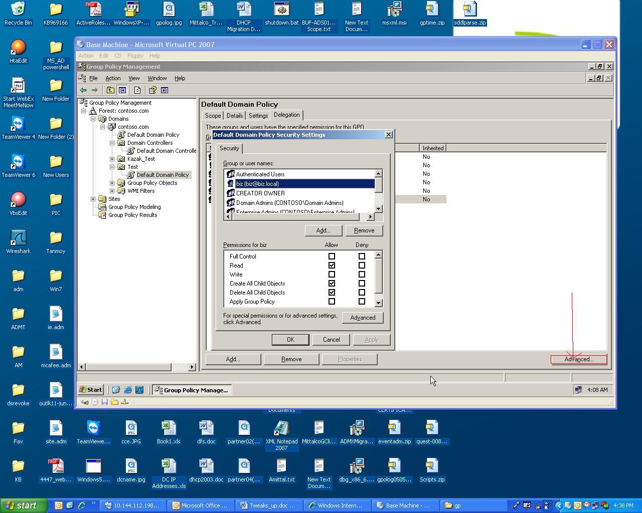Switch to Scope tab
This screenshot has width=642, height=513.
tap(213, 115)
